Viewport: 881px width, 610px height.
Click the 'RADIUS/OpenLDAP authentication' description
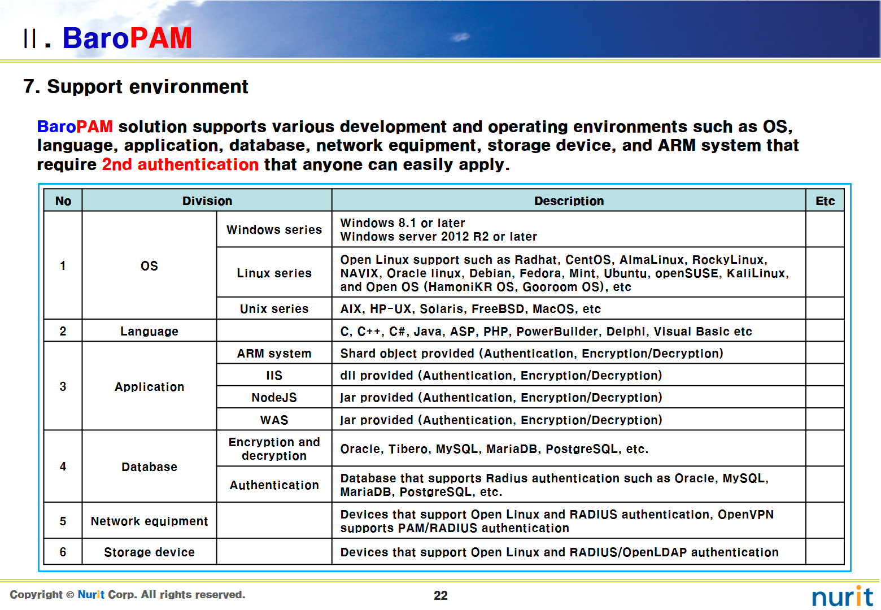[x=569, y=552]
